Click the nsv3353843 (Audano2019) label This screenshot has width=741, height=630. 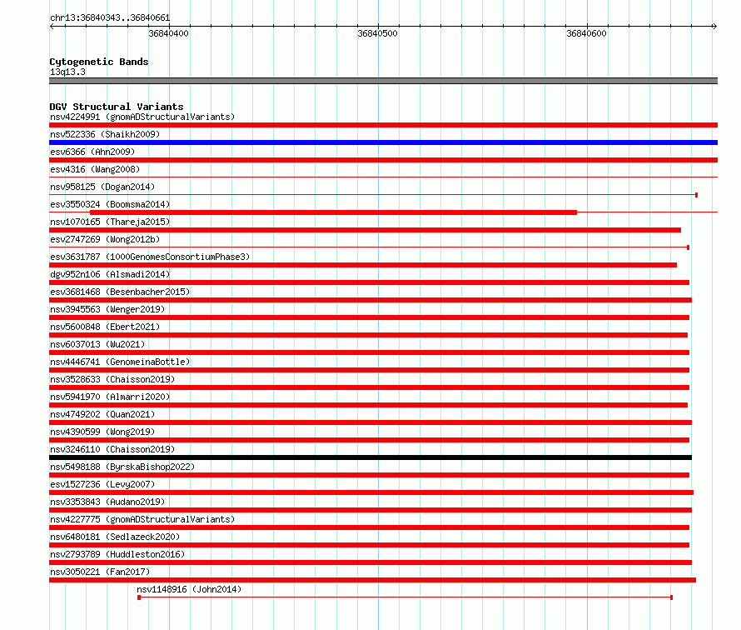[x=107, y=502]
